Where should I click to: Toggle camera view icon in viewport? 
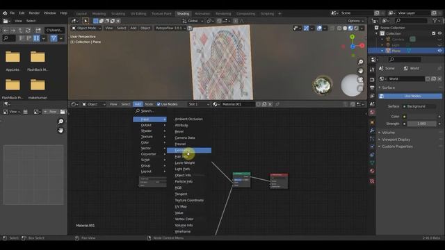click(x=360, y=80)
